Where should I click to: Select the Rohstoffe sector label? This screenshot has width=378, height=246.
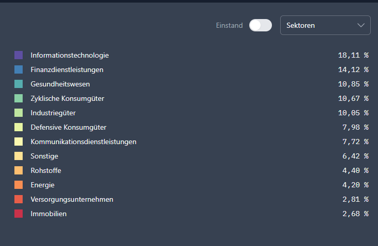click(x=46, y=170)
